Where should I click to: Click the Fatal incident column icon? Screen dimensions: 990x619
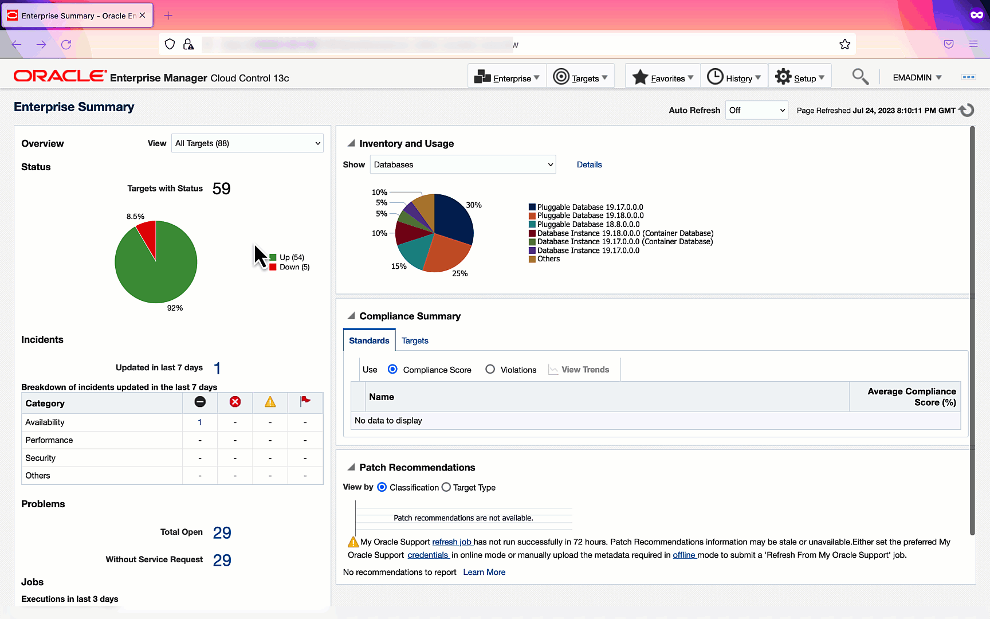(200, 402)
